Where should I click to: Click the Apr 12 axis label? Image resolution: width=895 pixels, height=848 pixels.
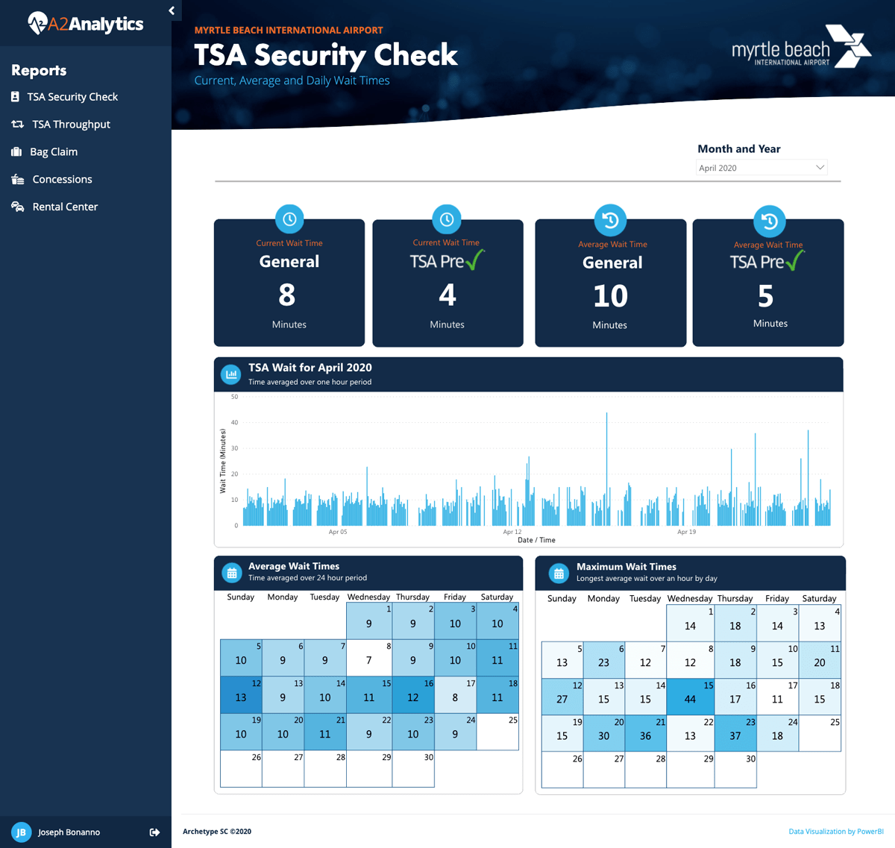tap(512, 532)
